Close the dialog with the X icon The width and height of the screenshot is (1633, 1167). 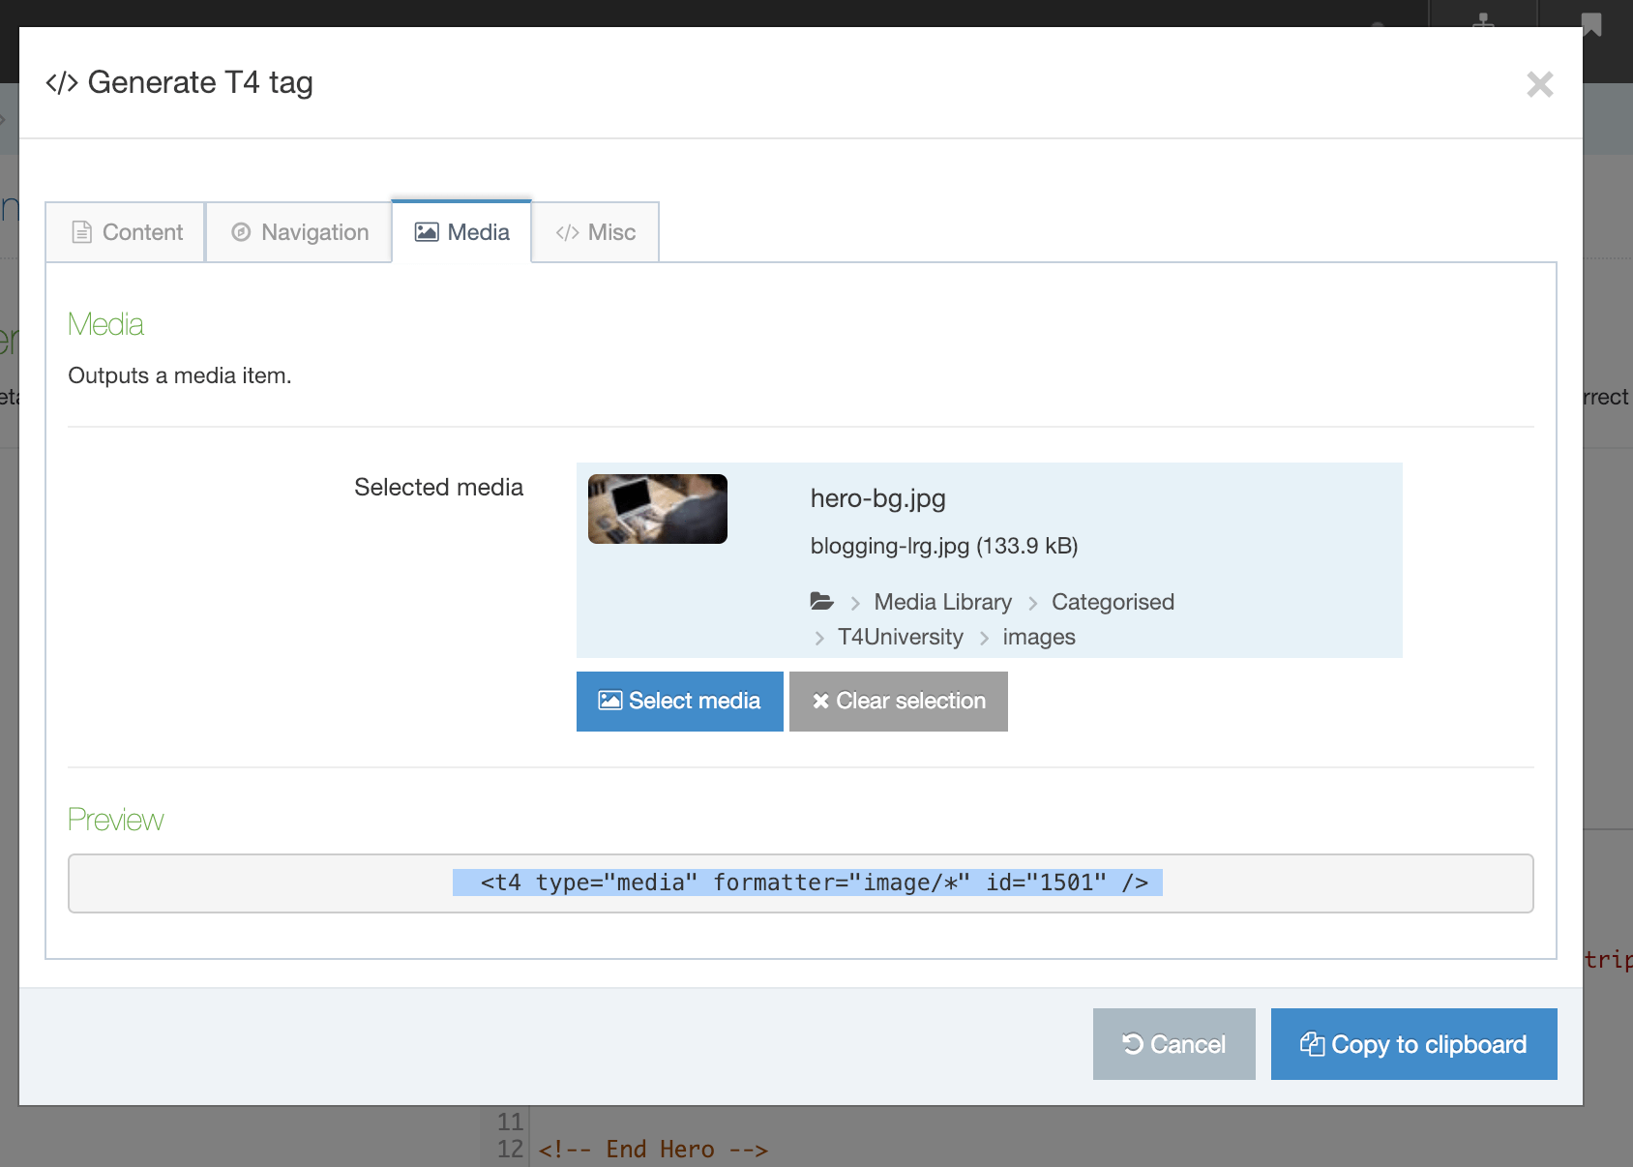coord(1539,84)
